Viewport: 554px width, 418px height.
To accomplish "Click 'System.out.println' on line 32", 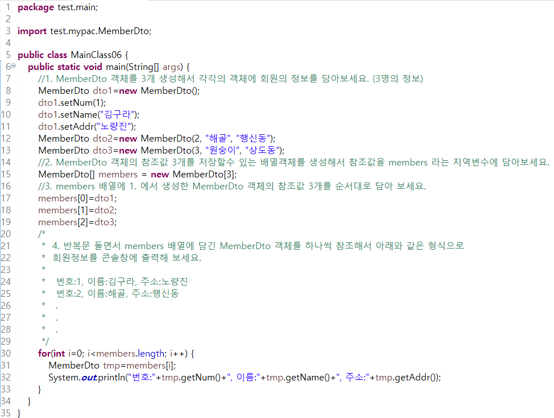I will click(87, 378).
